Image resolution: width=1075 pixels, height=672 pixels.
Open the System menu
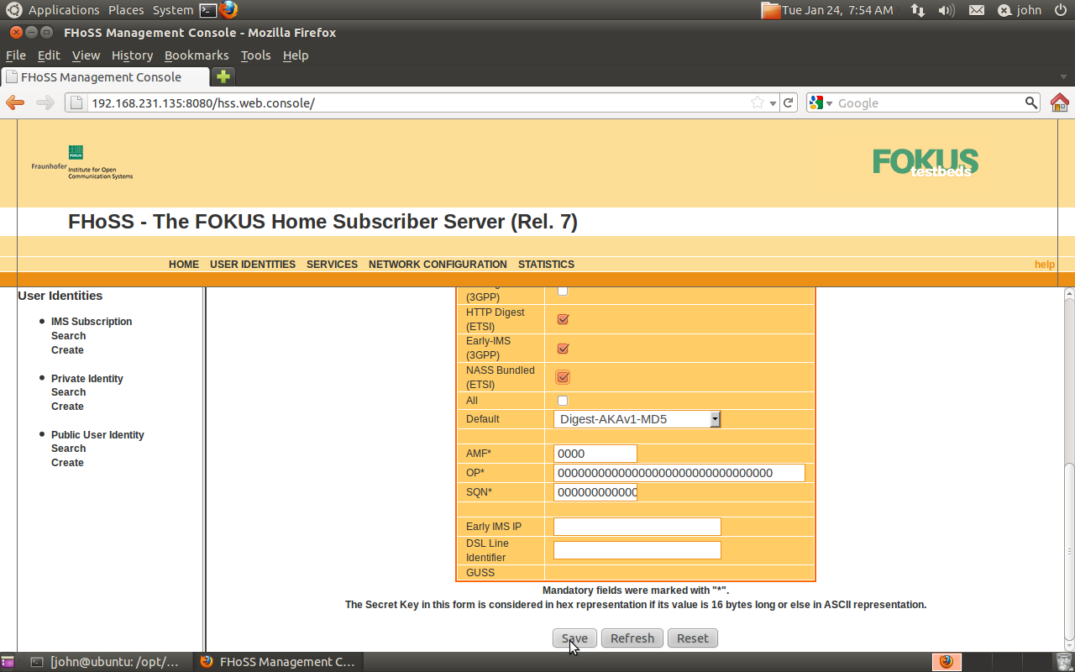[173, 10]
